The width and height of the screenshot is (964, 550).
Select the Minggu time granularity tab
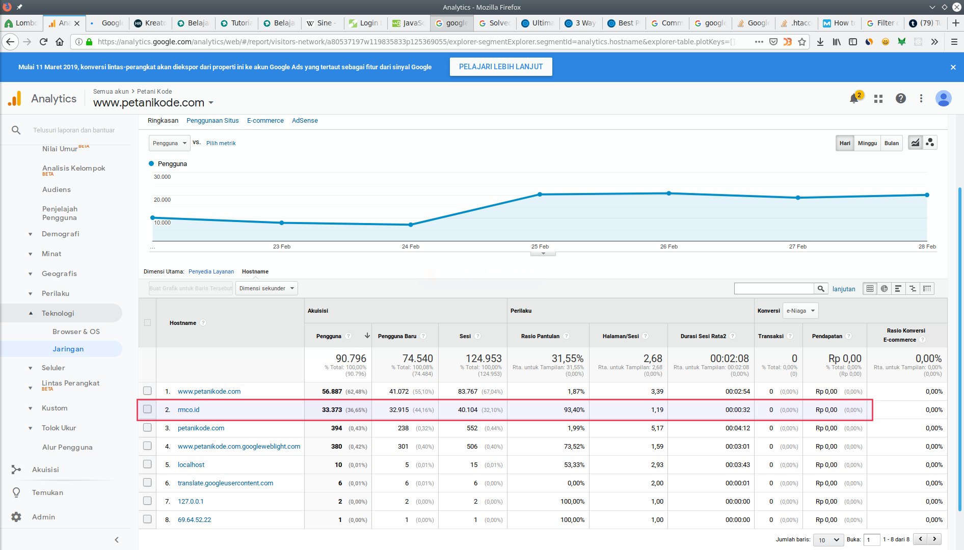(867, 143)
